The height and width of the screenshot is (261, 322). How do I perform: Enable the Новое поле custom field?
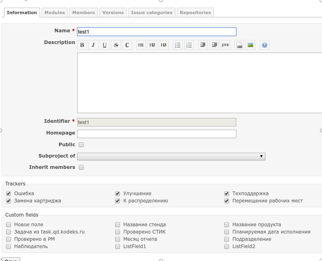8,225
